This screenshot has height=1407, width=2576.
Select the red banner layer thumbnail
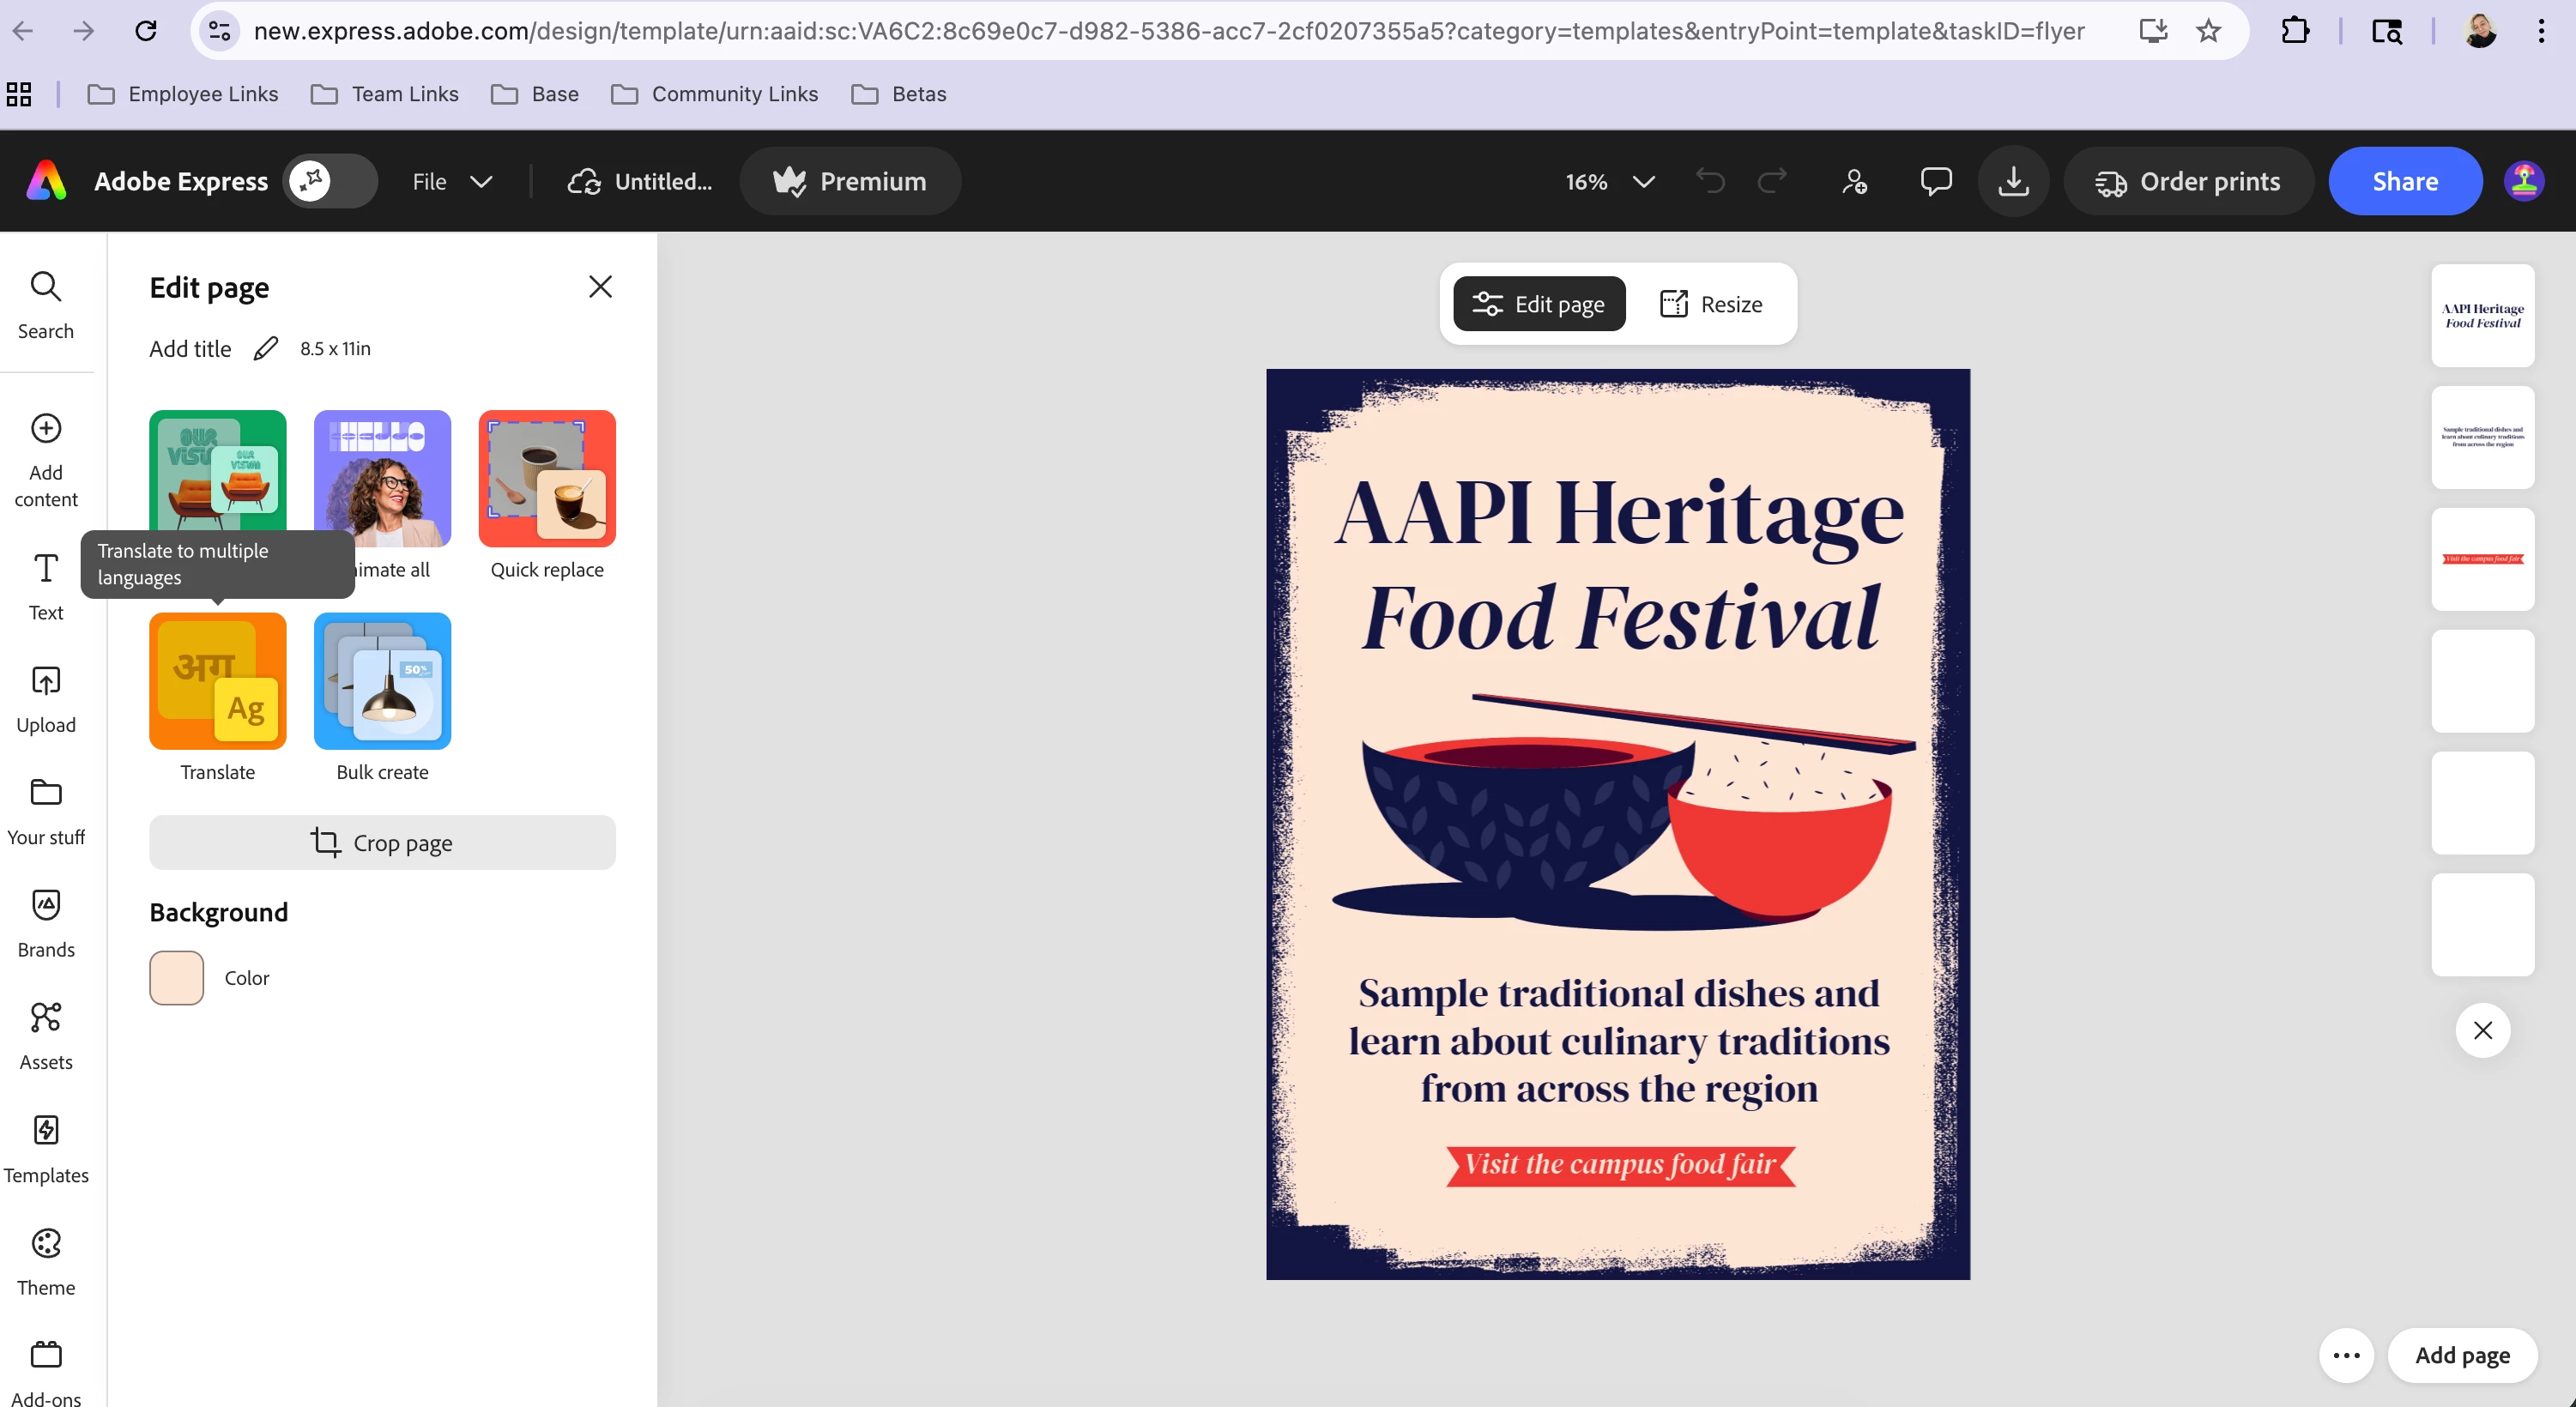2482,559
